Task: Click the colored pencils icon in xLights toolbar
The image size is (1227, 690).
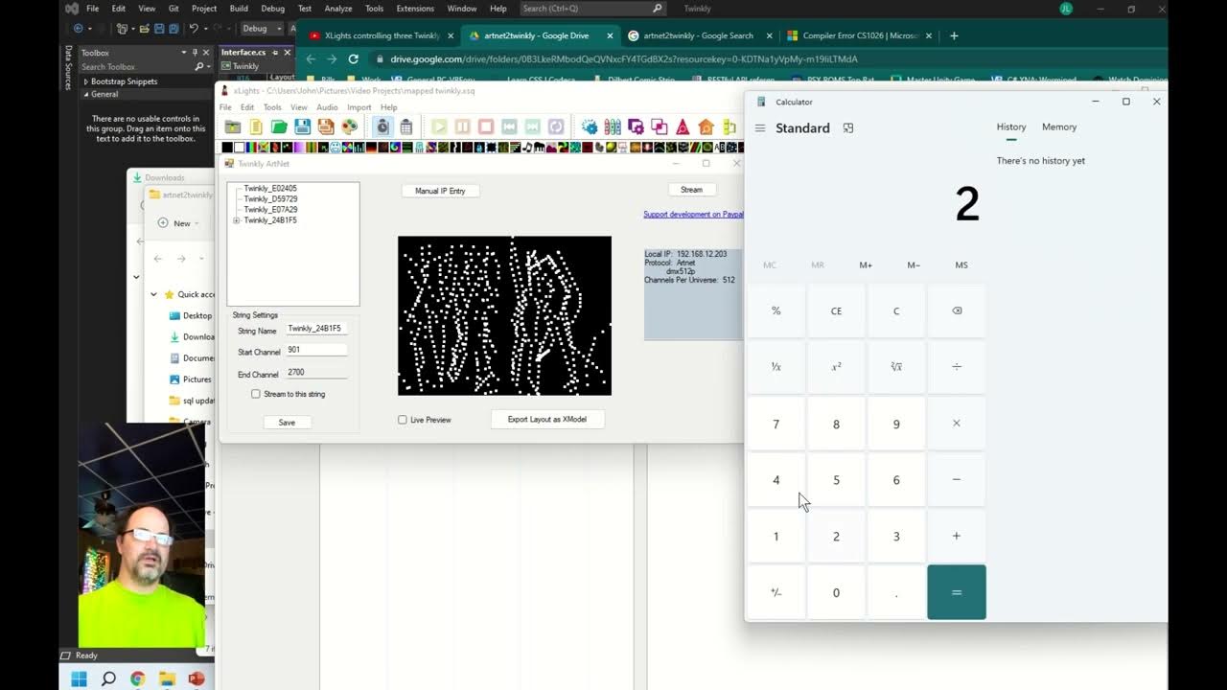Action: pyautogui.click(x=613, y=126)
